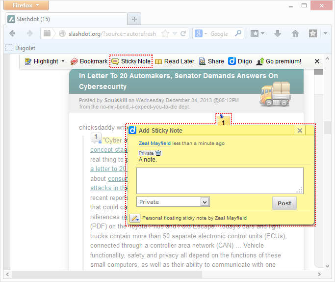Open the Highlight color dropdown arrow
This screenshot has width=335, height=282.
tap(63, 61)
